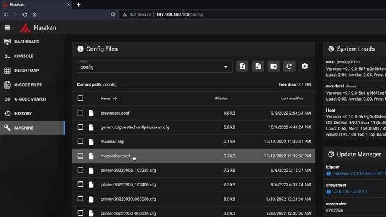Screen dimensions: 386x217
Task: Refresh the config file list
Action: click(289, 66)
